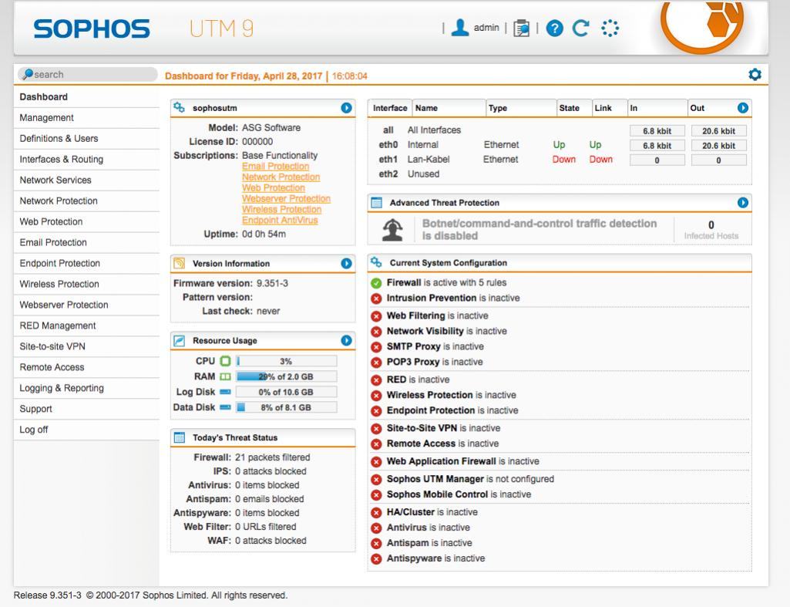Click 'Sophos UTM Manager is not configured' text
Image resolution: width=790 pixels, height=607 pixels.
click(470, 479)
